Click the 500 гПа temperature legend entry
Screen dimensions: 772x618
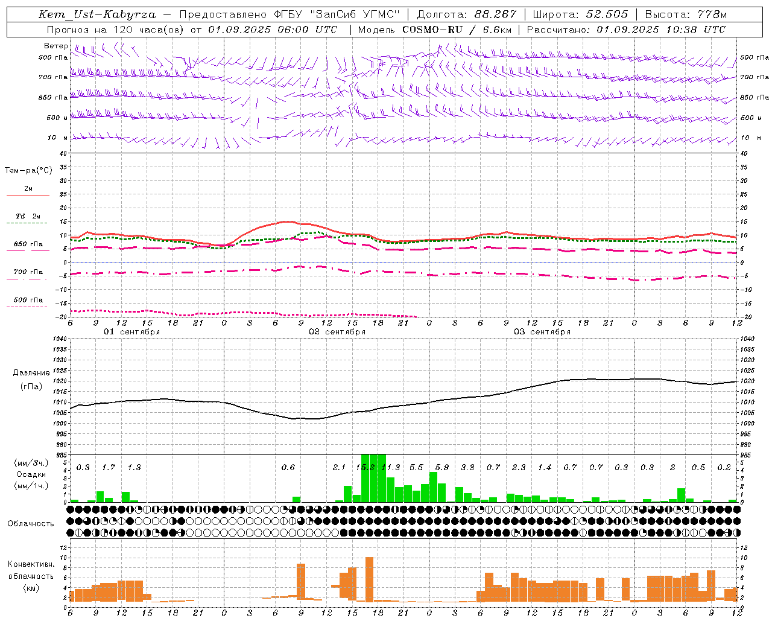pos(28,300)
